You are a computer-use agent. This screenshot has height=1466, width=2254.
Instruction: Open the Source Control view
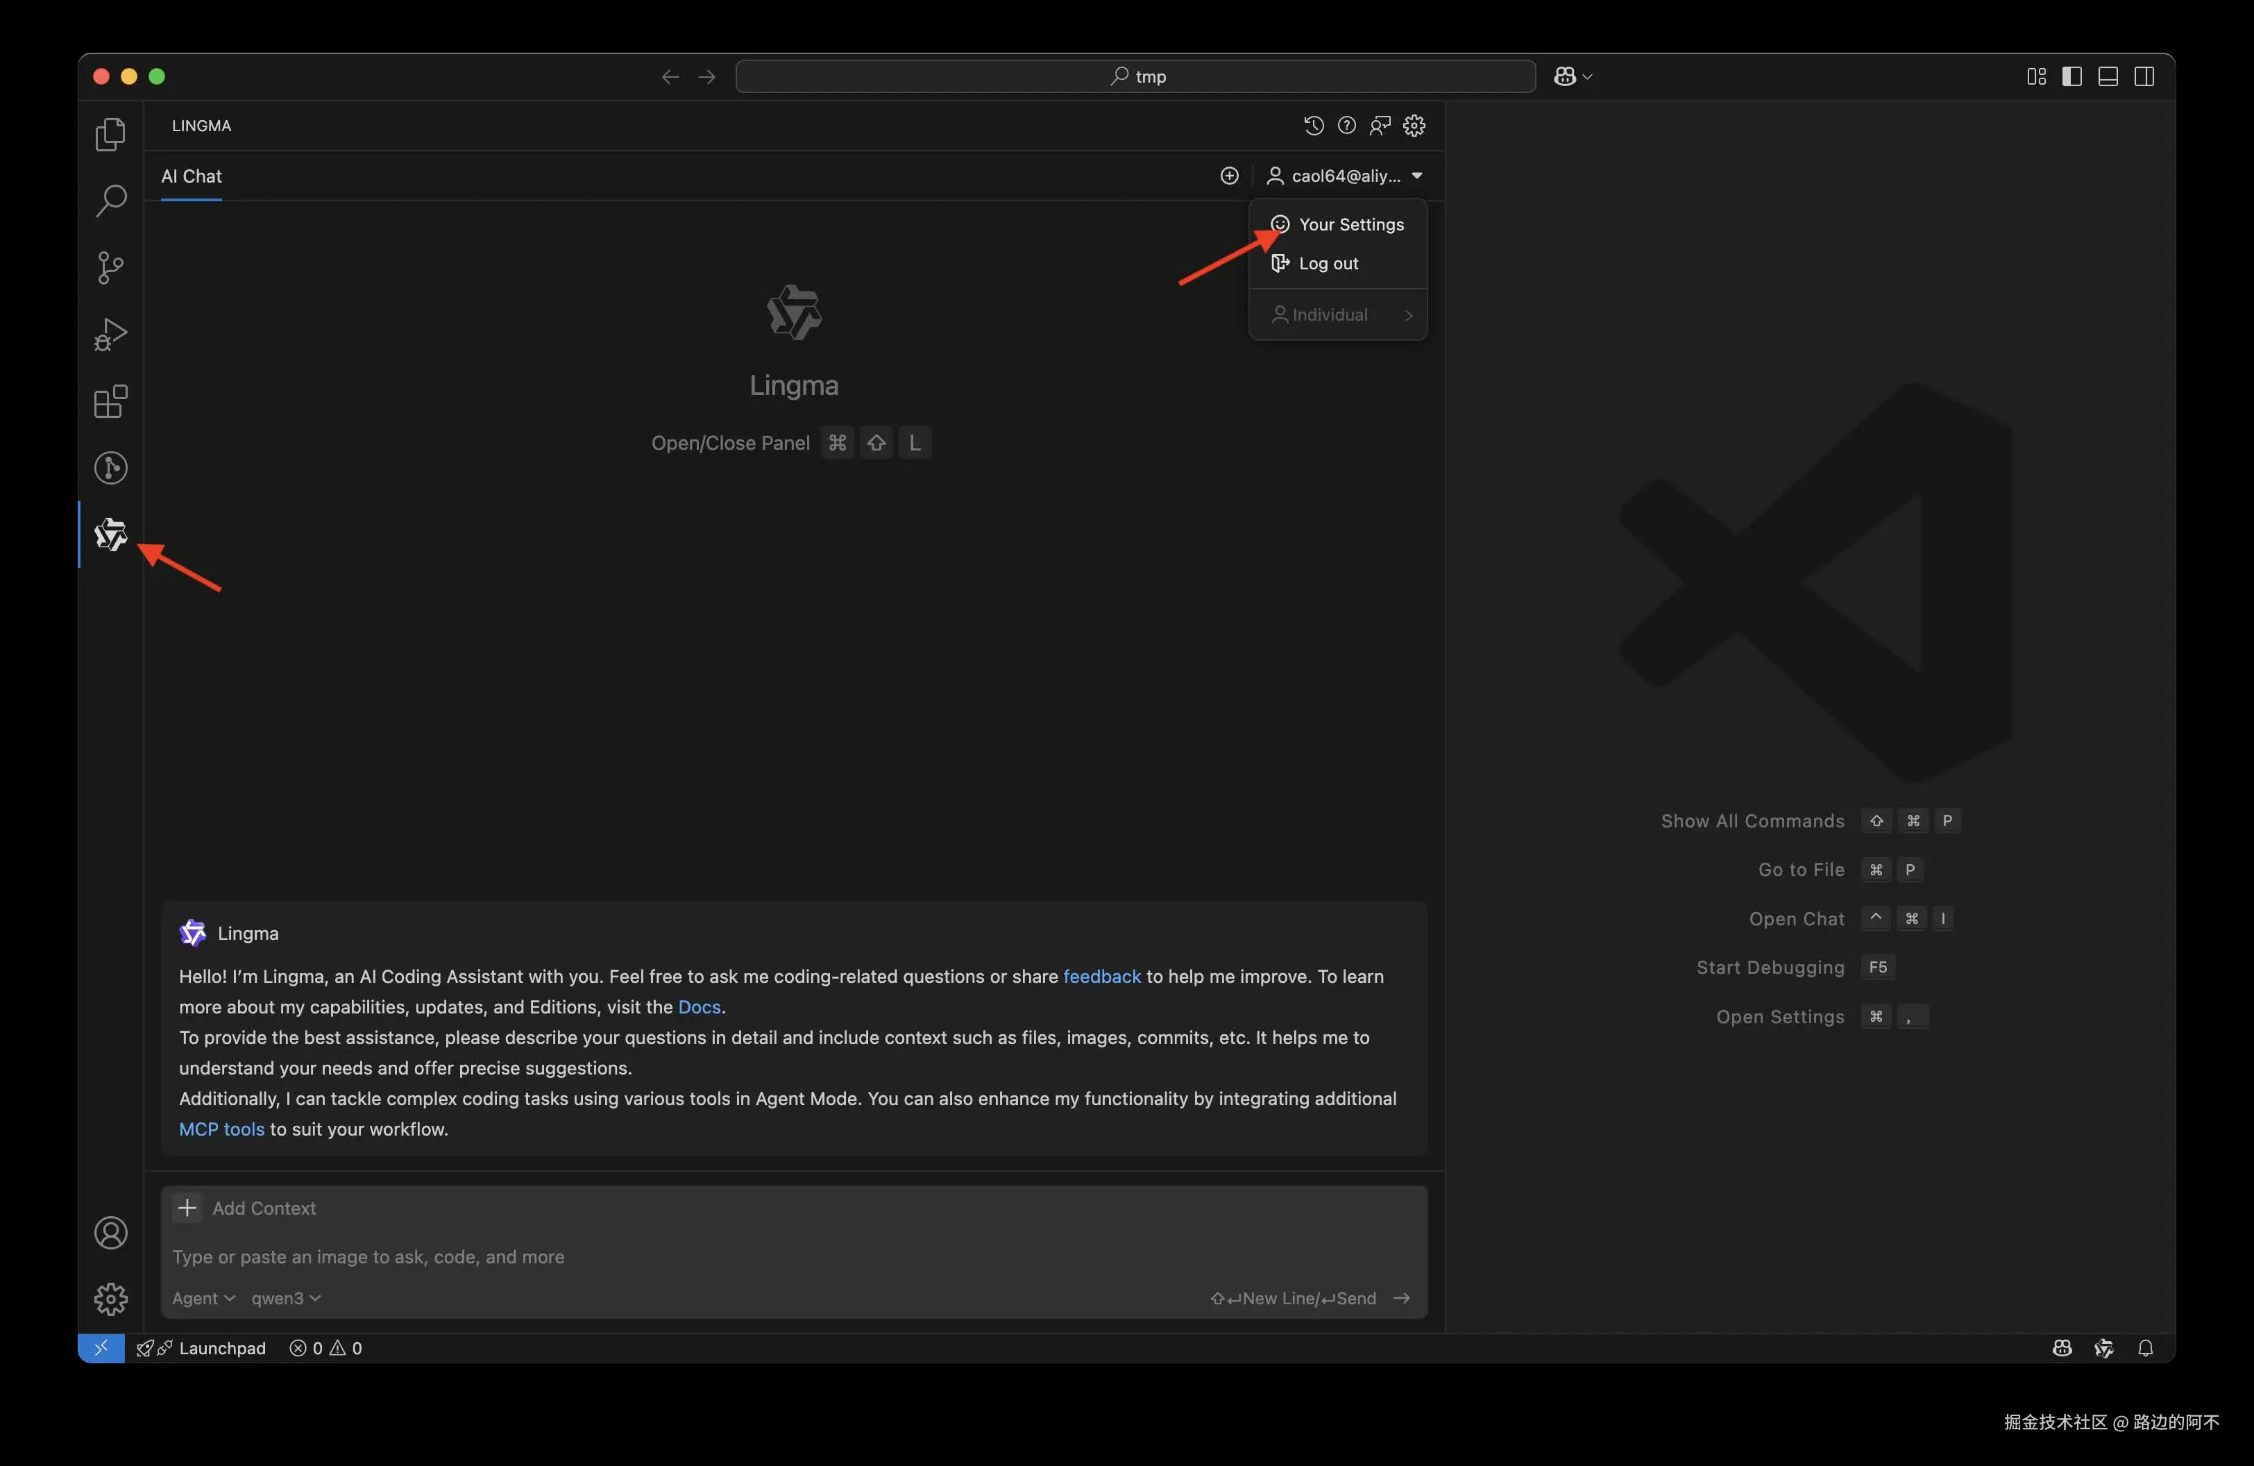pyautogui.click(x=111, y=267)
